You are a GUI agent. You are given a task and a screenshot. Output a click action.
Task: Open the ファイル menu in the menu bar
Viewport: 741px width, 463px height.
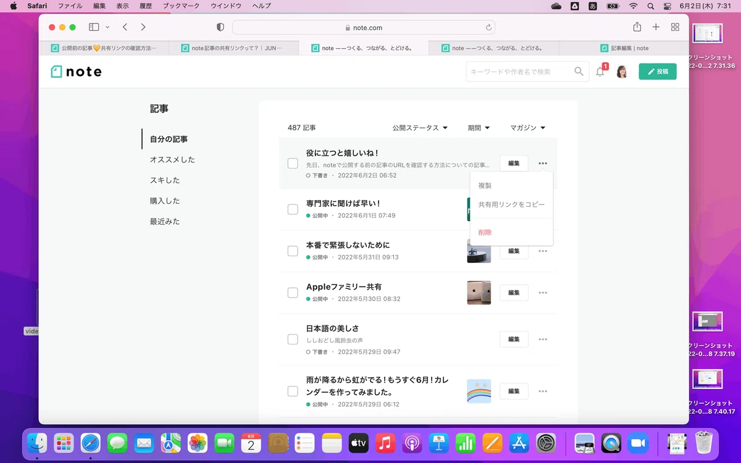pos(70,6)
